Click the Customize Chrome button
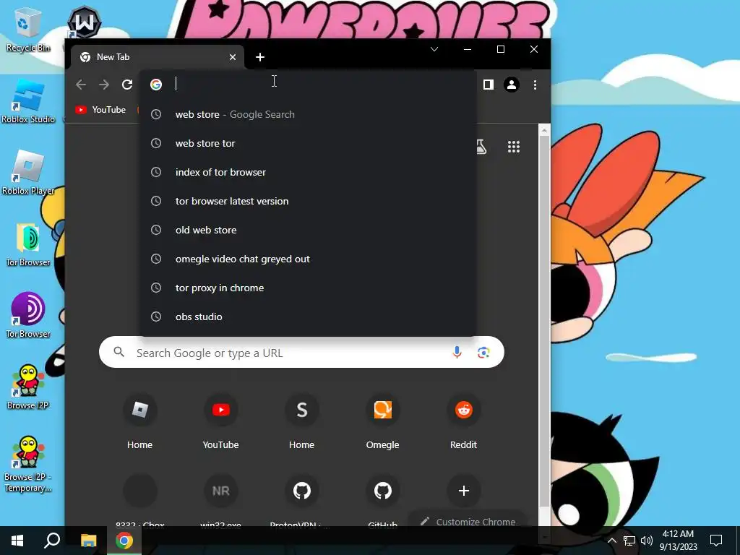This screenshot has height=555, width=740. (x=468, y=521)
